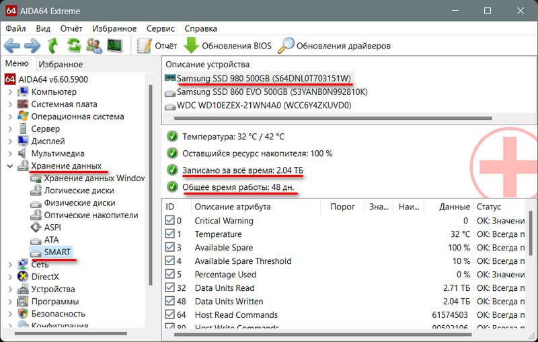Go up one level with green arrow
The height and width of the screenshot is (342, 538).
pos(52,46)
